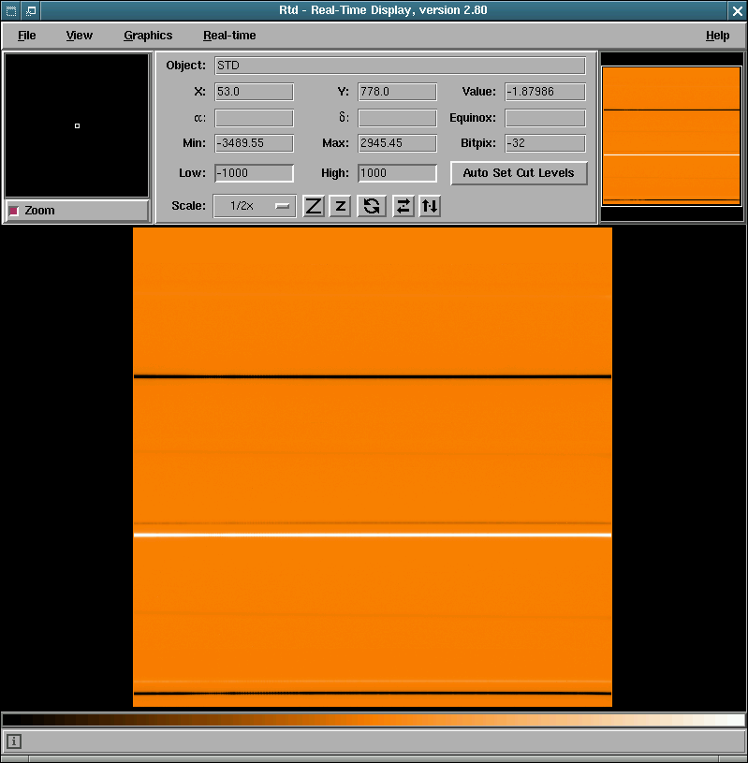Open the Scale 1/2x dropdown
This screenshot has width=748, height=763.
[255, 206]
